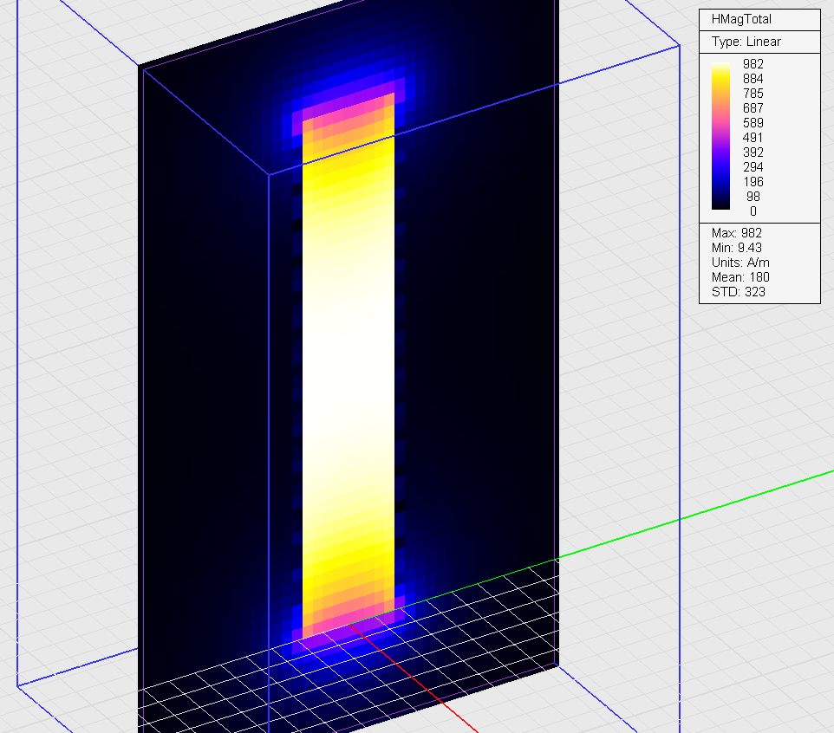
Task: Click the 'Units: A/m' legend text
Action: 740,263
